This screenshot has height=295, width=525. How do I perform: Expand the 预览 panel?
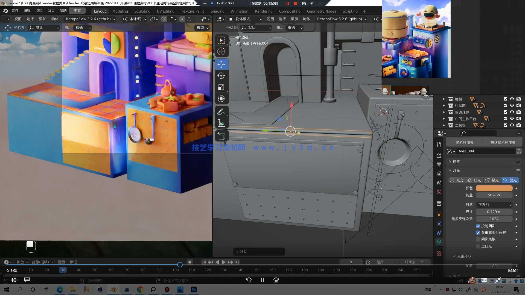coord(456,162)
